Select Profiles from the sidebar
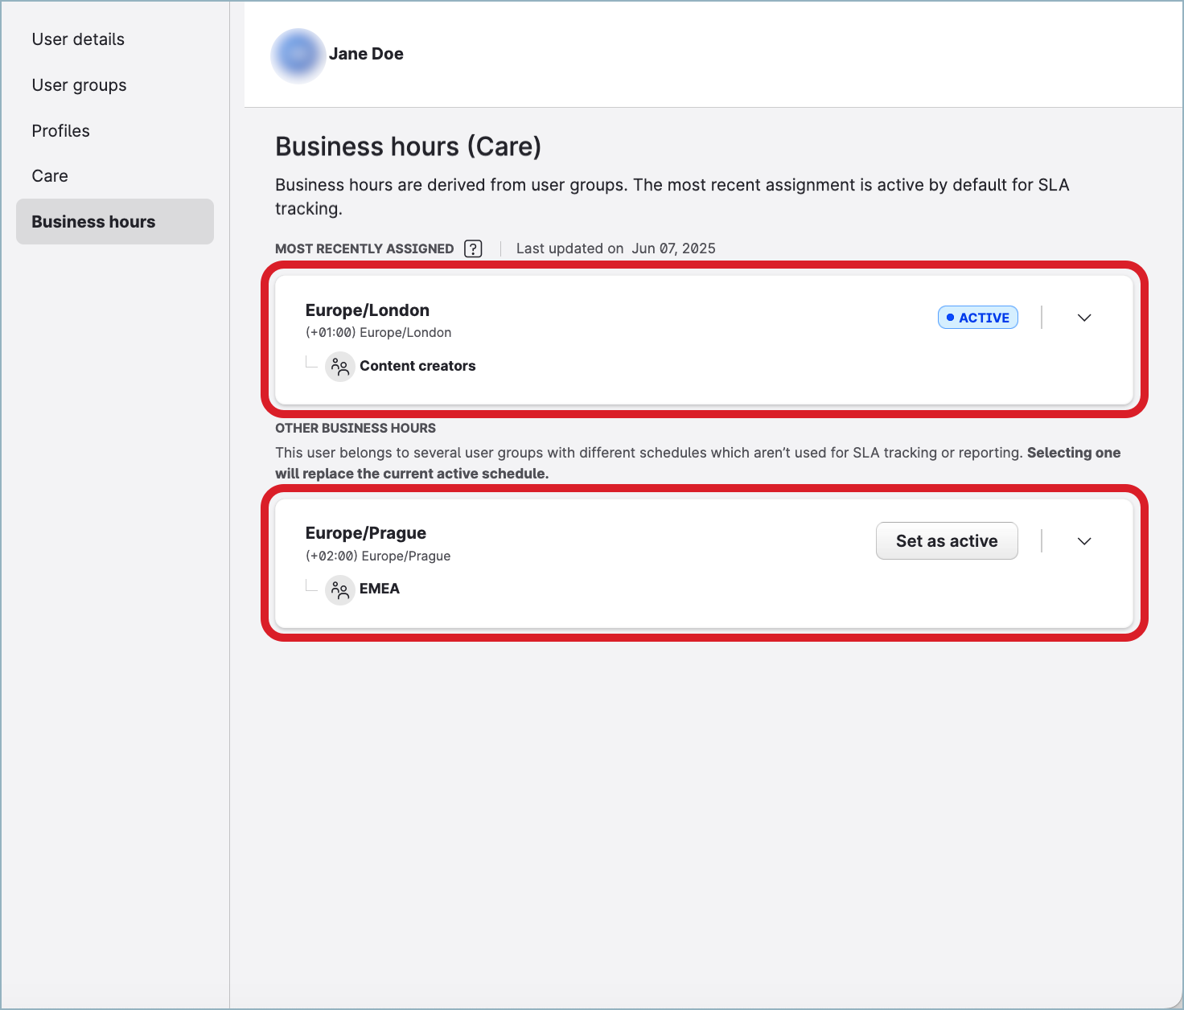This screenshot has width=1184, height=1010. (60, 131)
